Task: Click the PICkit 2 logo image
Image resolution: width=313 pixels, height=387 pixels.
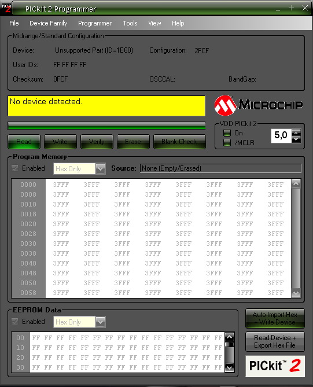Action: (x=275, y=366)
